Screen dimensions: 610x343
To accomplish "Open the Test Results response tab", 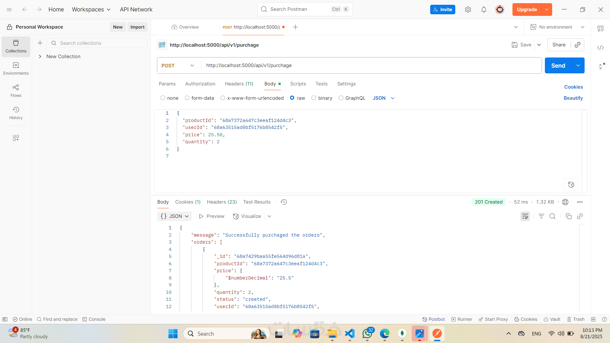I will tap(257, 202).
